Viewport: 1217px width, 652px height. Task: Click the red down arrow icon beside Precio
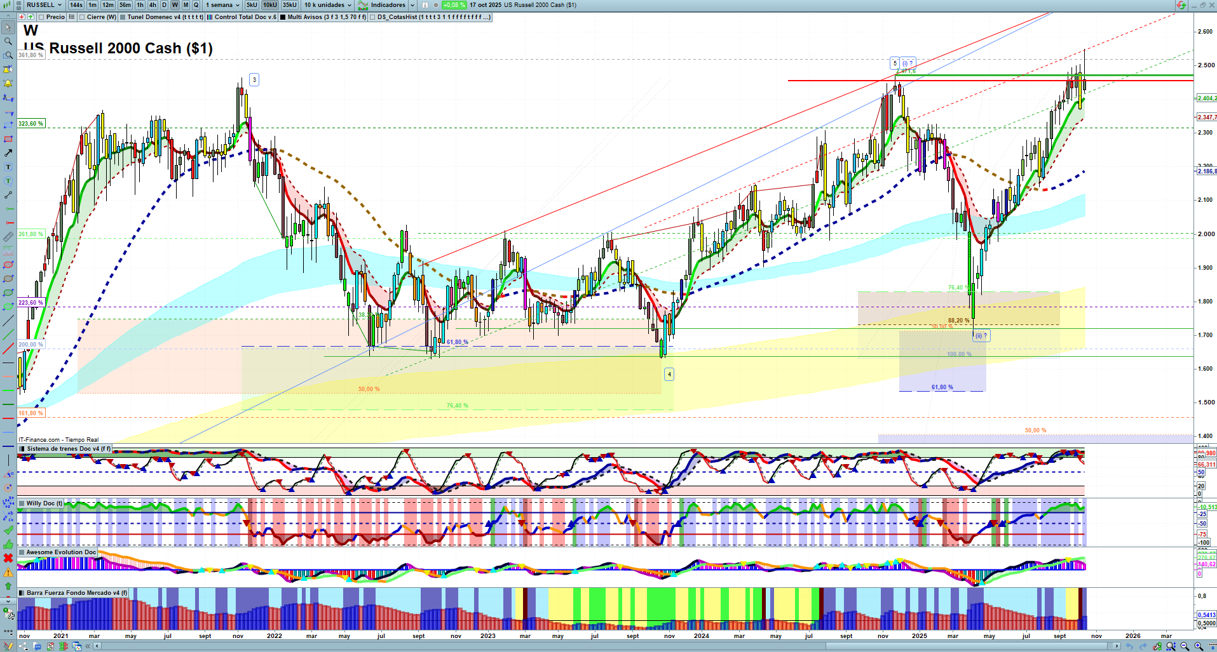(x=23, y=17)
